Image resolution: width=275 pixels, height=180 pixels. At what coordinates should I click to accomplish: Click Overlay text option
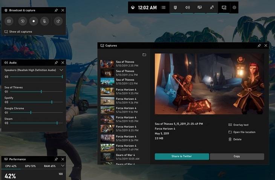(x=238, y=125)
